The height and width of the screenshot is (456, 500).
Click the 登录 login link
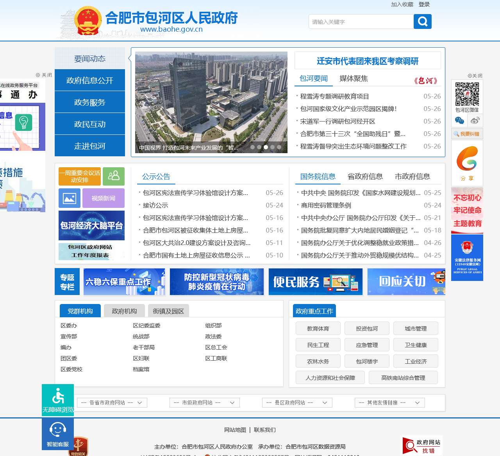[424, 4]
